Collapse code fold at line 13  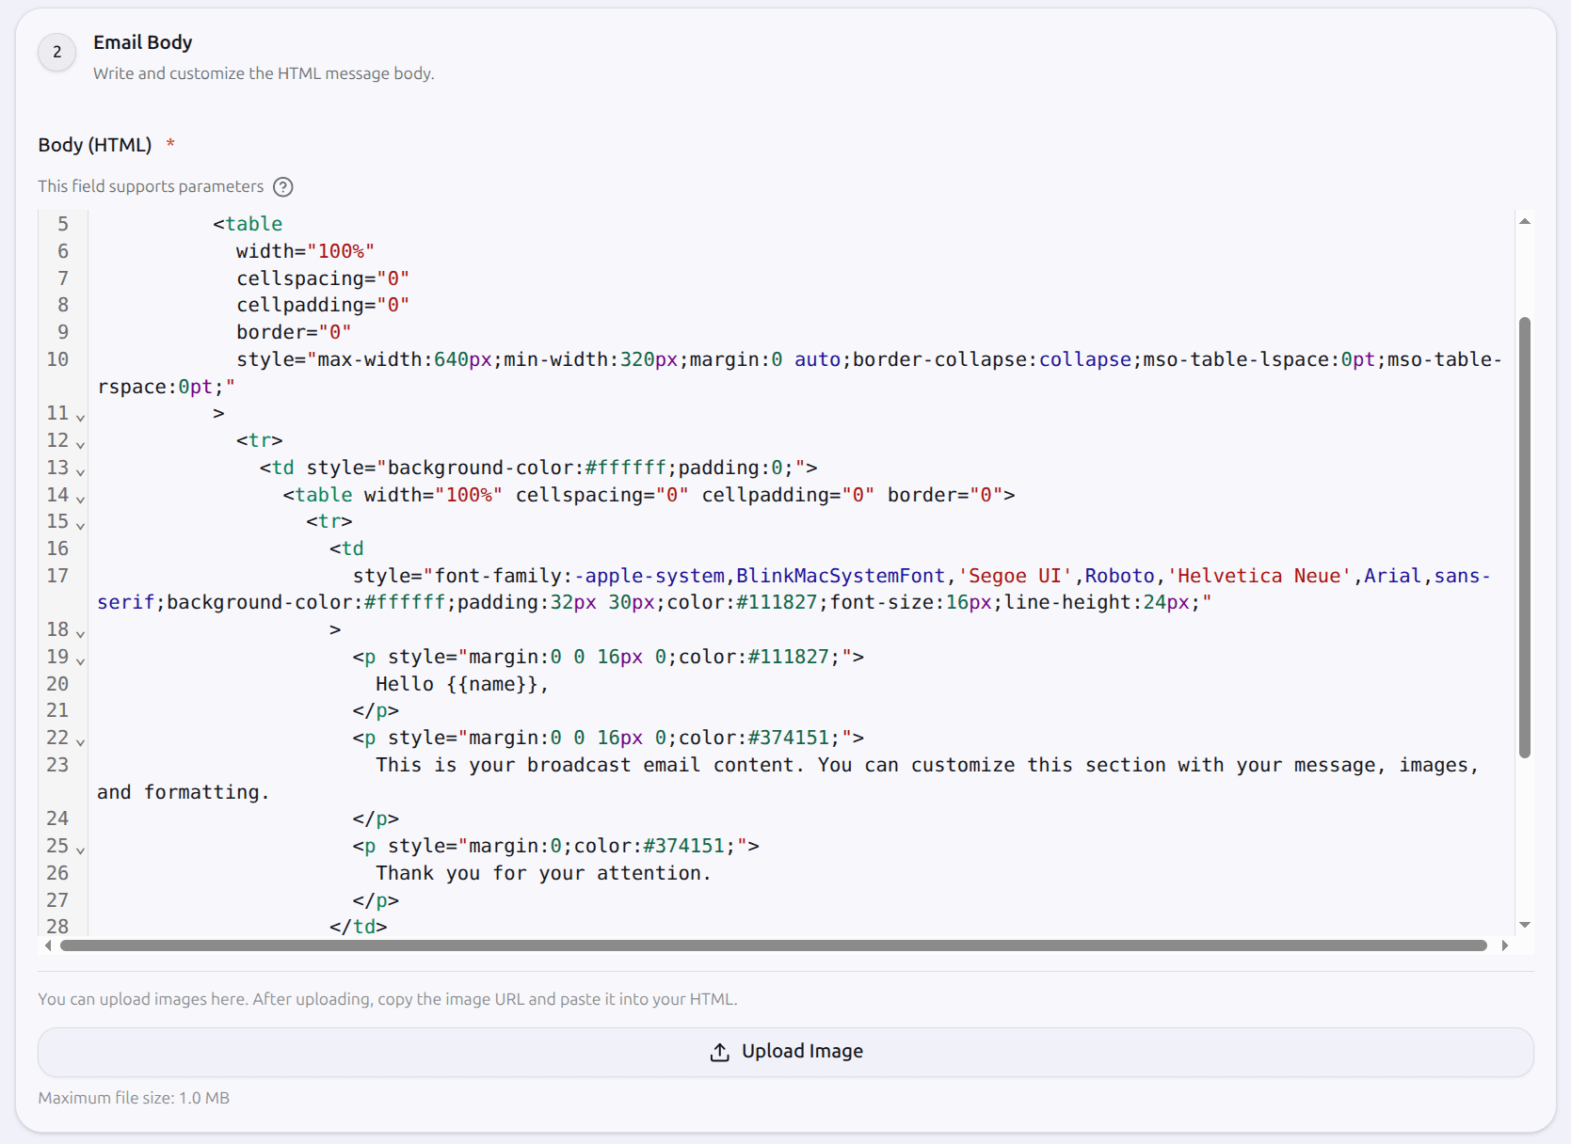click(x=81, y=471)
